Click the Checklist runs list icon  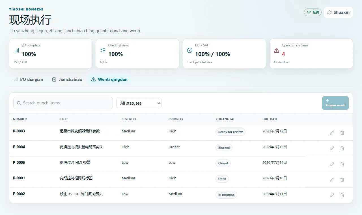[103, 50]
